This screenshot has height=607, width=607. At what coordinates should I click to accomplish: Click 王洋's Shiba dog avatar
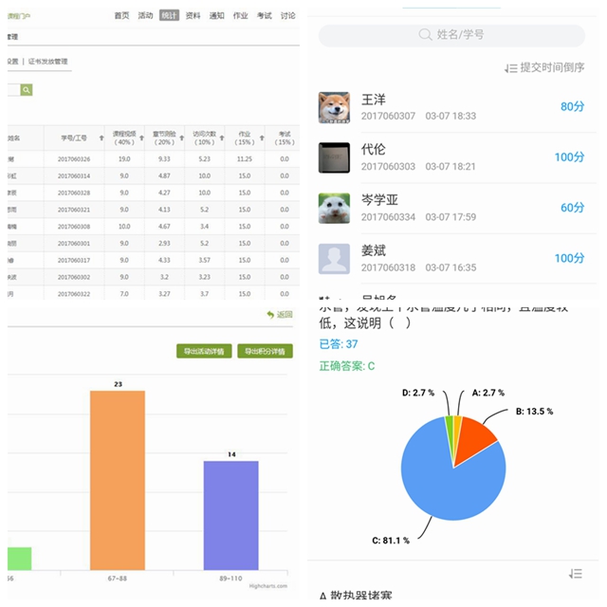click(334, 107)
